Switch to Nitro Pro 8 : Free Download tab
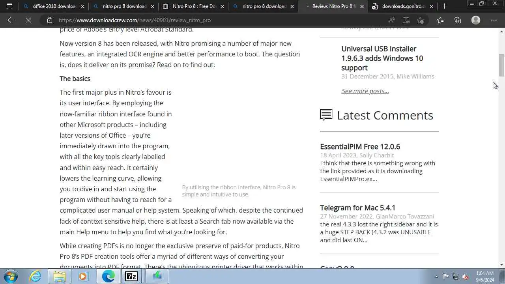The width and height of the screenshot is (505, 284). click(x=194, y=6)
